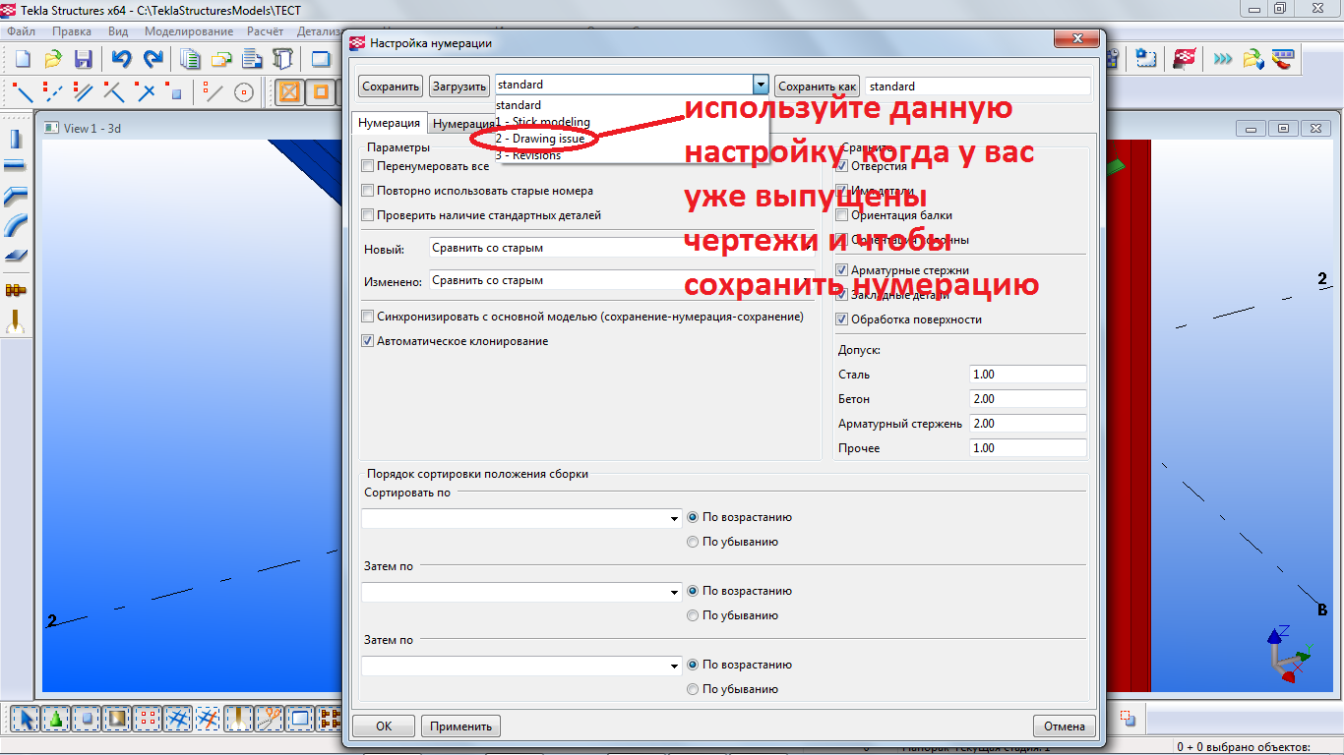The width and height of the screenshot is (1344, 755).
Task: Open model using the folder icon
Action: 53,59
